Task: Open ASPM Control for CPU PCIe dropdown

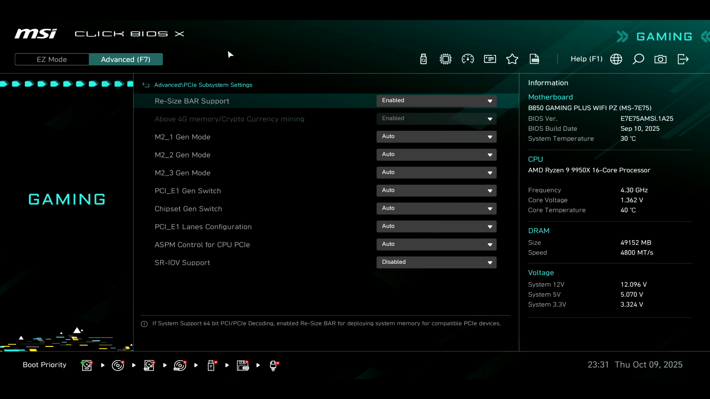Action: tap(436, 244)
